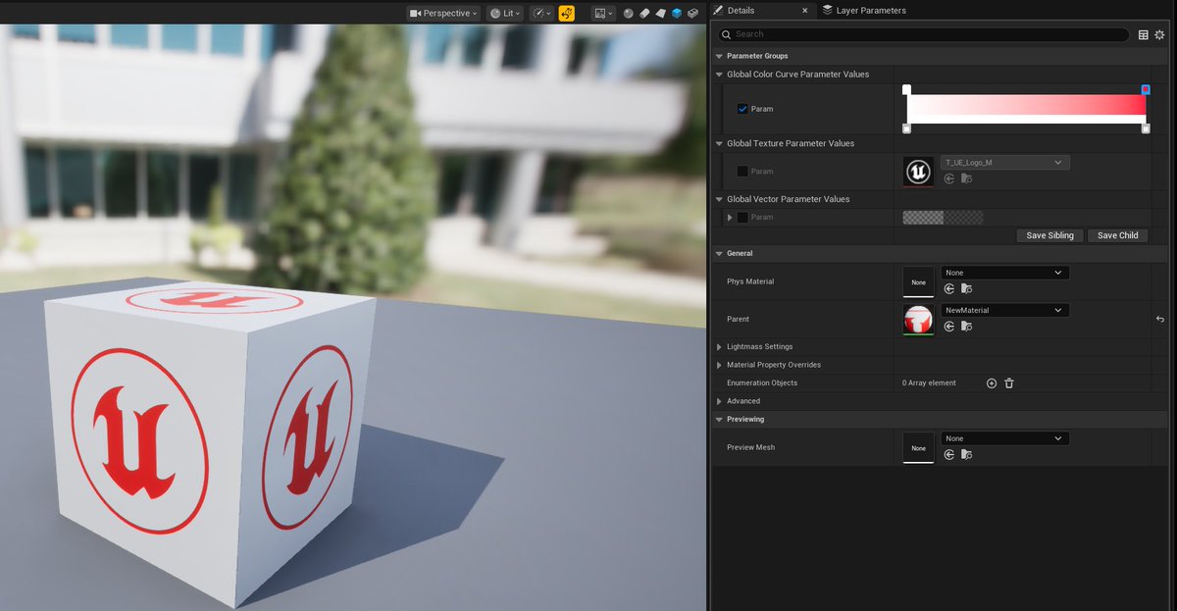Image resolution: width=1177 pixels, height=611 pixels.
Task: Select the blue cube preview mesh icon
Action: click(677, 13)
